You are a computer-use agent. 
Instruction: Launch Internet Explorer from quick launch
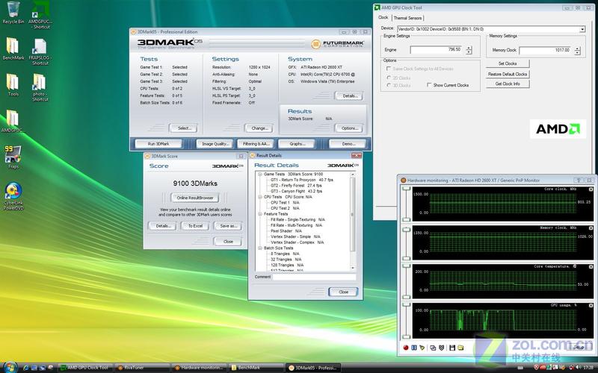pos(26,368)
